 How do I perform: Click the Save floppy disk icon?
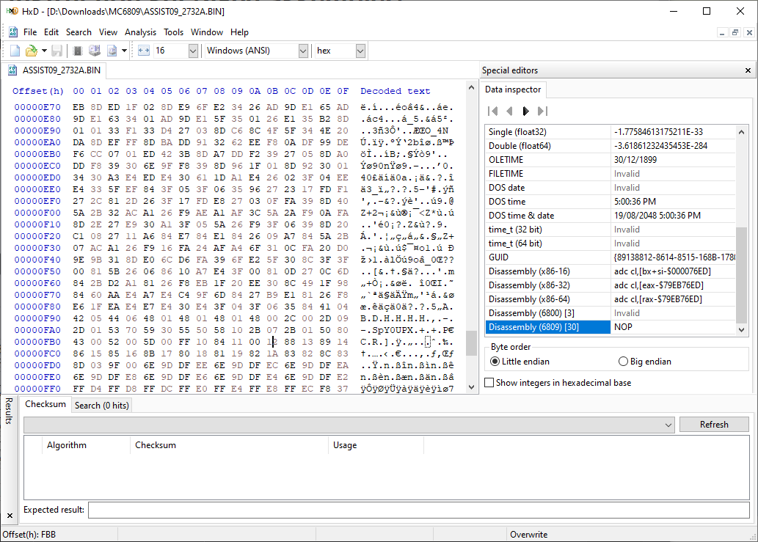coord(57,51)
